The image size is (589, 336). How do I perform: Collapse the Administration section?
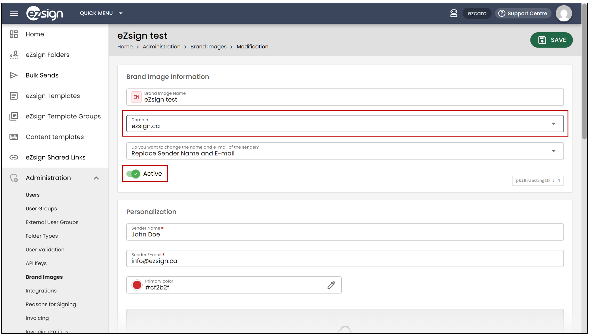pyautogui.click(x=96, y=178)
